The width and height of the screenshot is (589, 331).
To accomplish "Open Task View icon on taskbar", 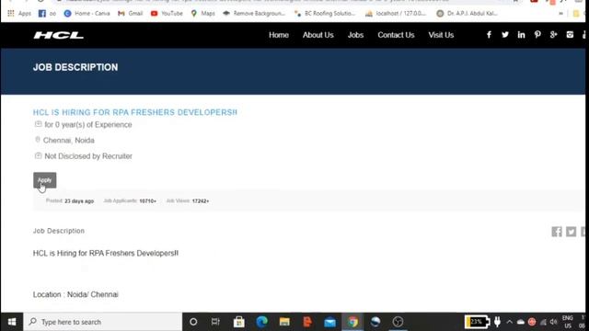I will point(215,322).
